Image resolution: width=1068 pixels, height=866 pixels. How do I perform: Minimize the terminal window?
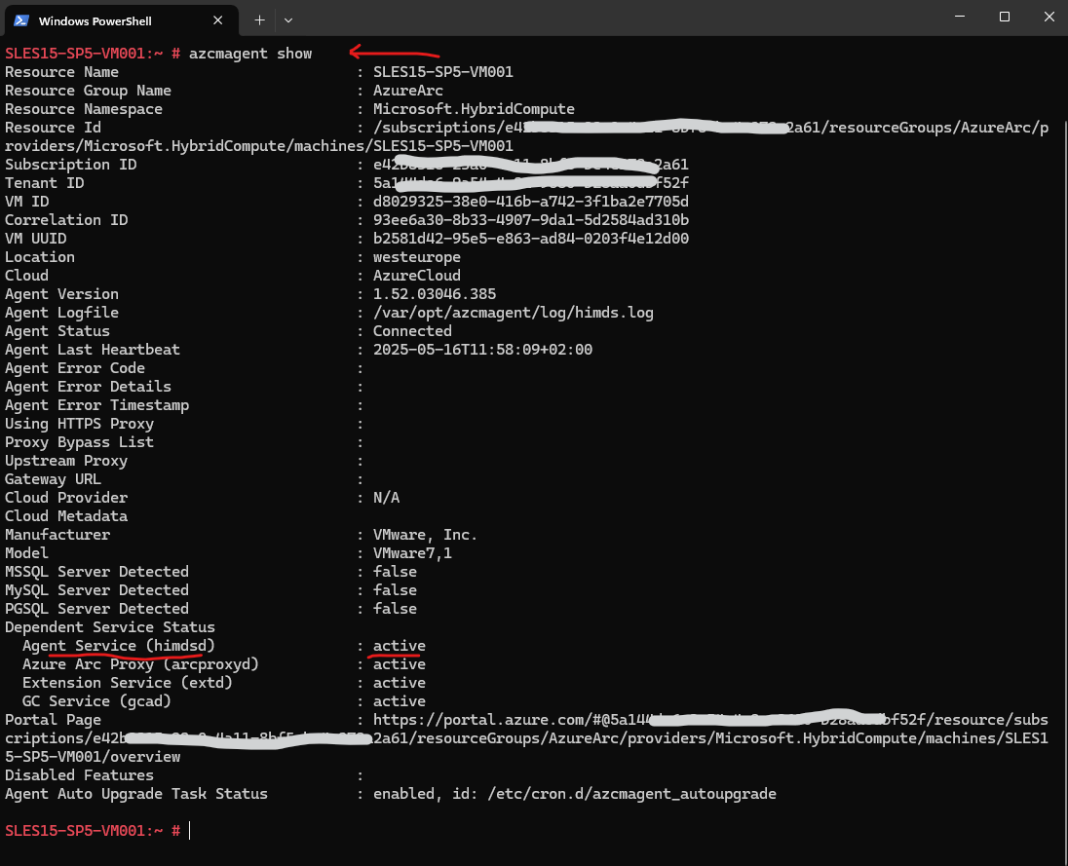pyautogui.click(x=960, y=17)
